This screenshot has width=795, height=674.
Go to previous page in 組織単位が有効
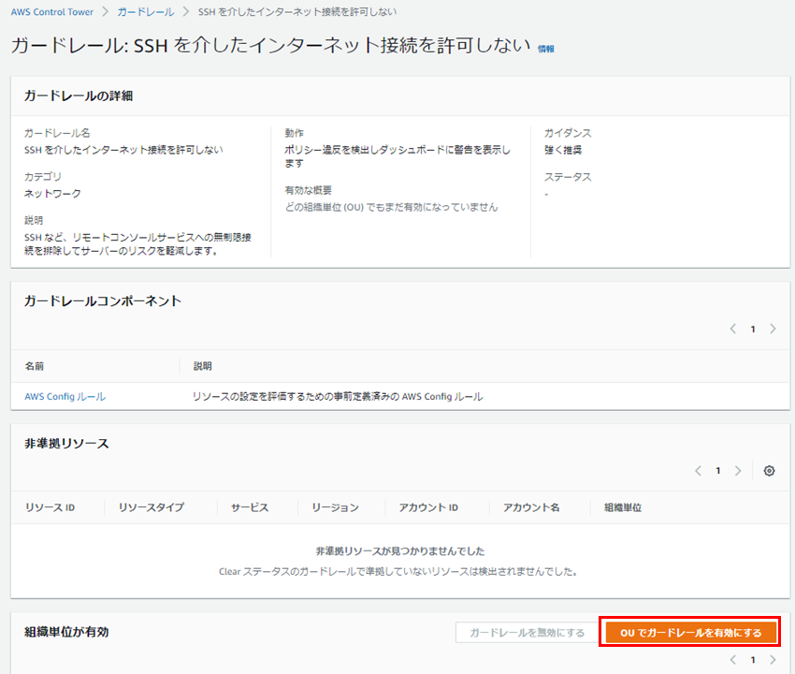tap(733, 660)
